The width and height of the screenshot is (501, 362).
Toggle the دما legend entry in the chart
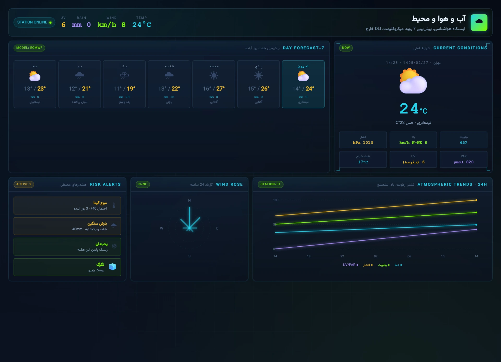(x=398, y=265)
